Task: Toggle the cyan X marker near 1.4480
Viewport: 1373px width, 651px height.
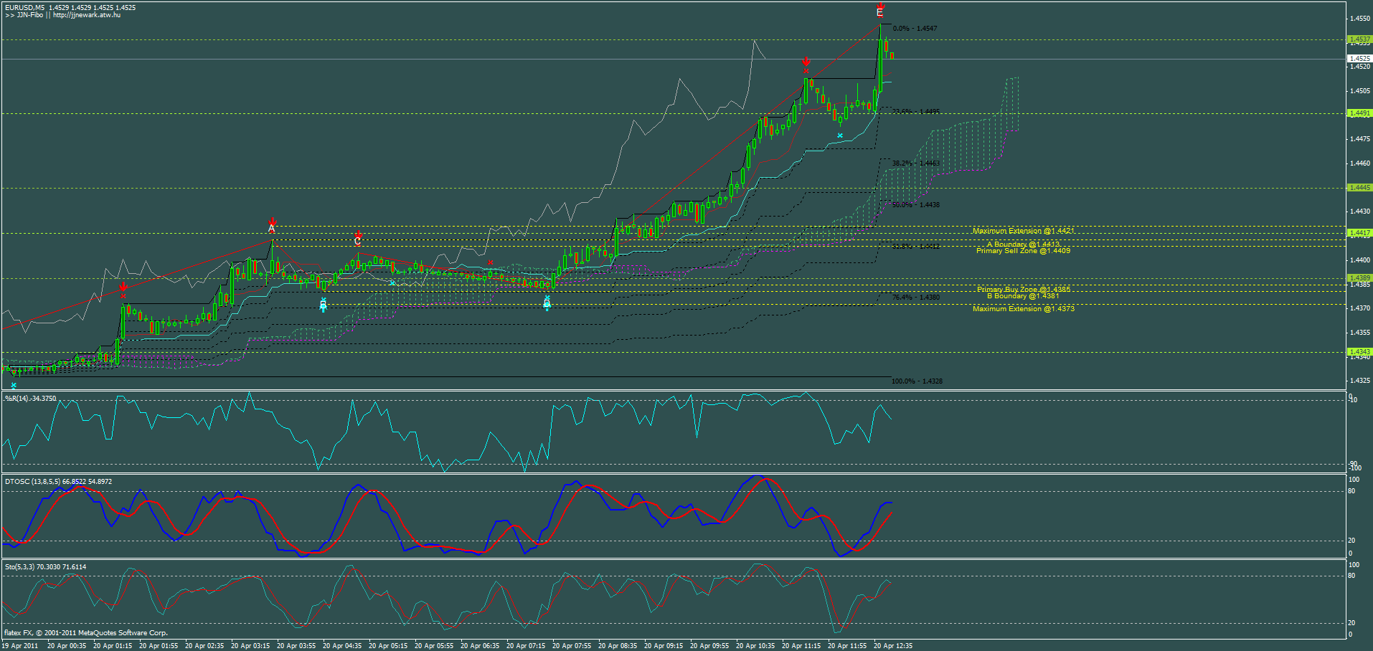Action: tap(839, 134)
